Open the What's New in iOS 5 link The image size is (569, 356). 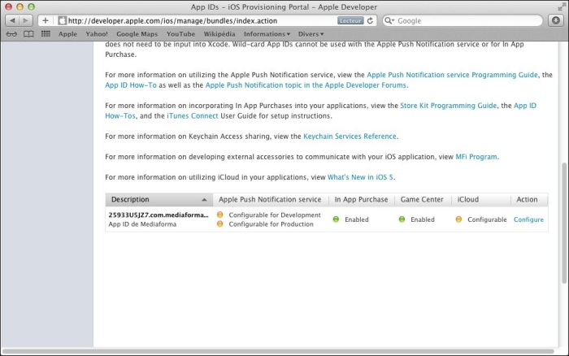point(360,177)
